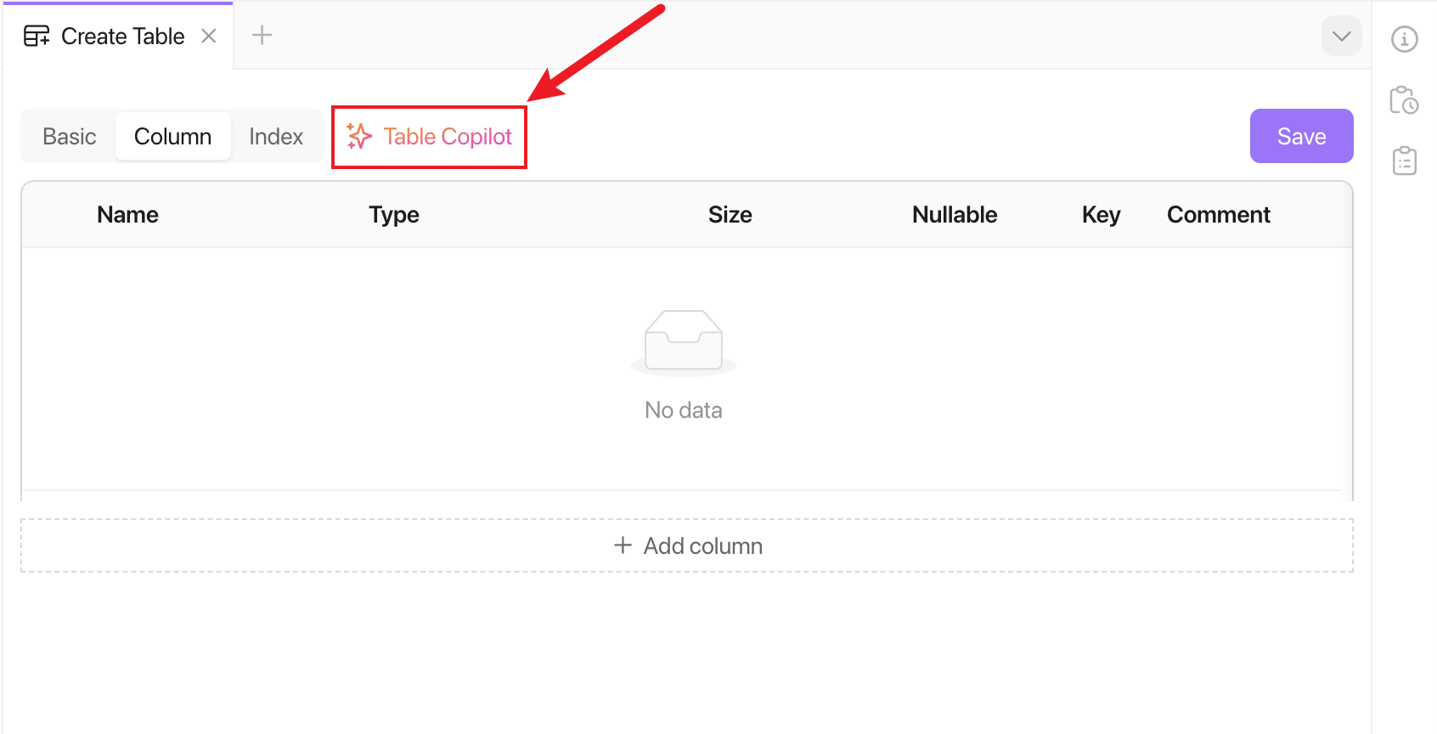Expand the tab list chevron dropdown

point(1342,37)
